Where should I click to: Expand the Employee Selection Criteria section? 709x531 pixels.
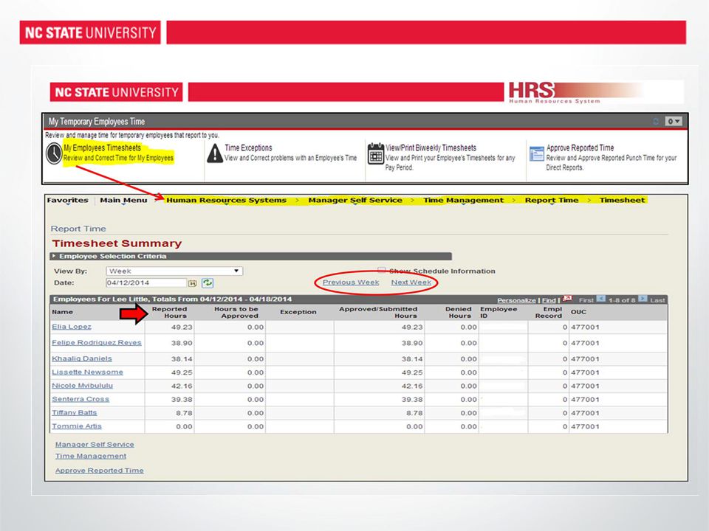(54, 256)
